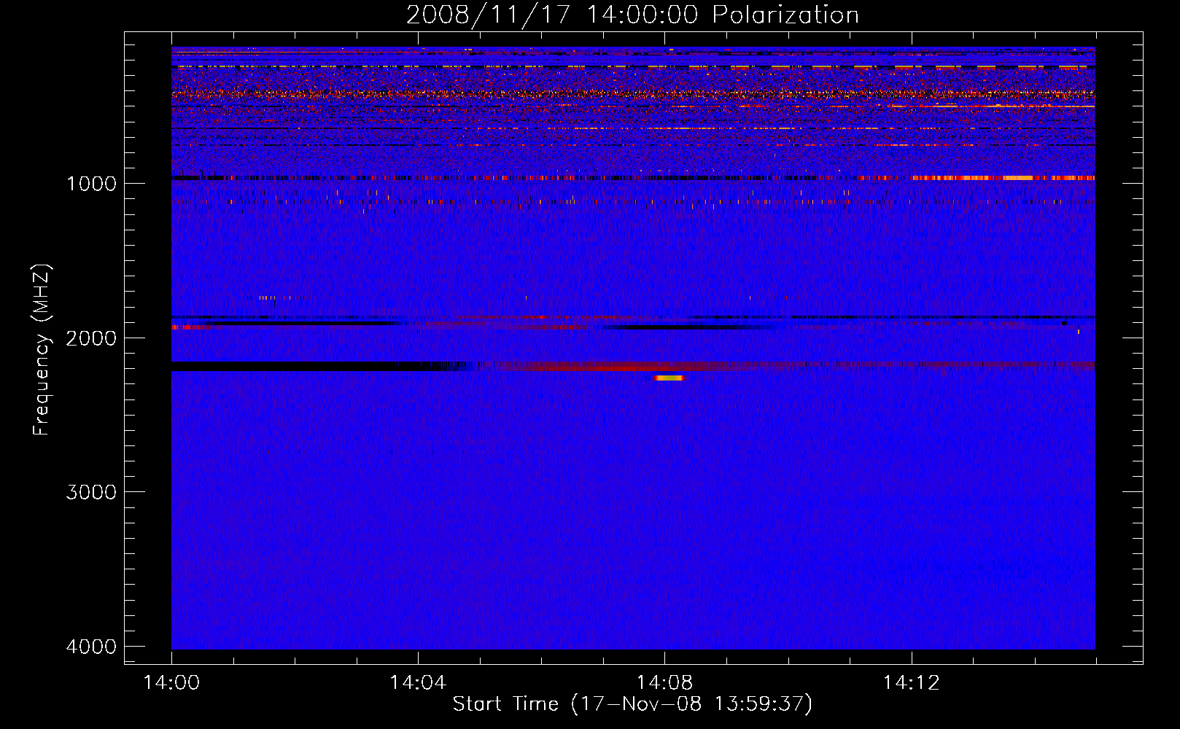Click the 14:04 time tick label
Image resolution: width=1180 pixels, height=729 pixels.
pyautogui.click(x=418, y=683)
